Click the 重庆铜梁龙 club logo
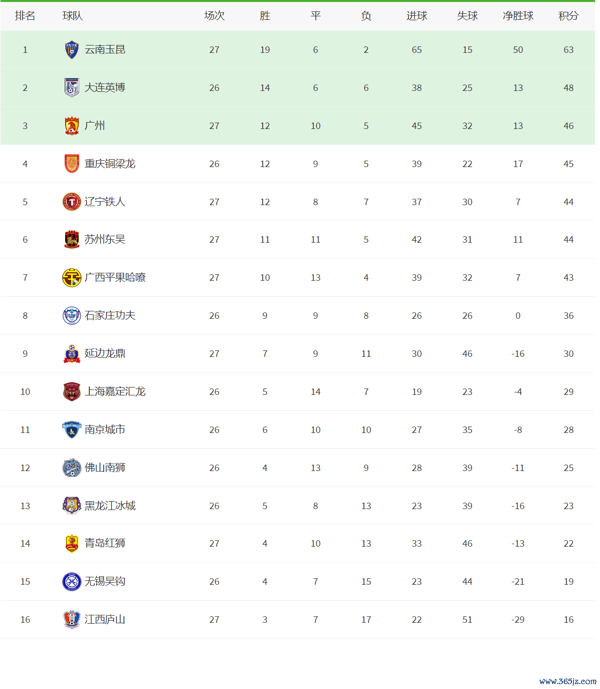 tap(72, 164)
